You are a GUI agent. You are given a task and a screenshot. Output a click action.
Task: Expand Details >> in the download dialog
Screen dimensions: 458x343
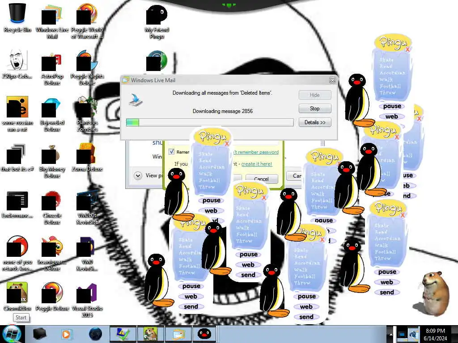tap(315, 122)
